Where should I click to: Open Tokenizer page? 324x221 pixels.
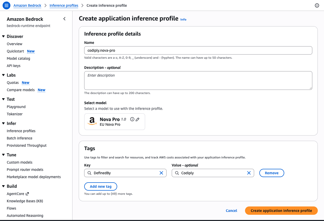15,114
